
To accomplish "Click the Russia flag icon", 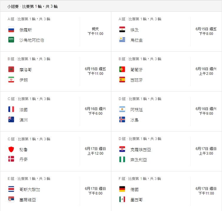I will coord(11,29).
